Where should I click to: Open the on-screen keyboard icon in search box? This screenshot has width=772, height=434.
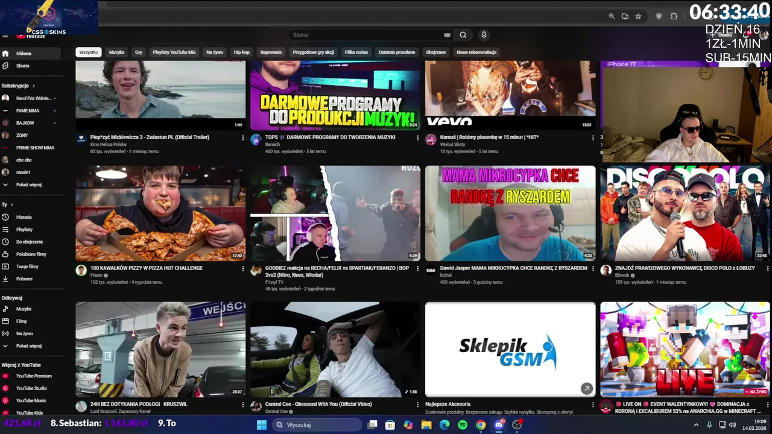[x=447, y=35]
